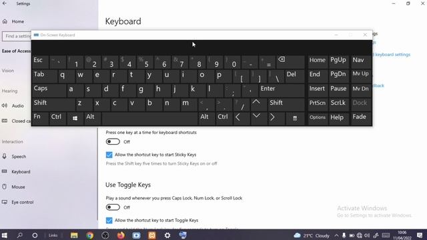Toggle ScrLk key on on-screen keyboard
This screenshot has width=427, height=240.
click(338, 104)
